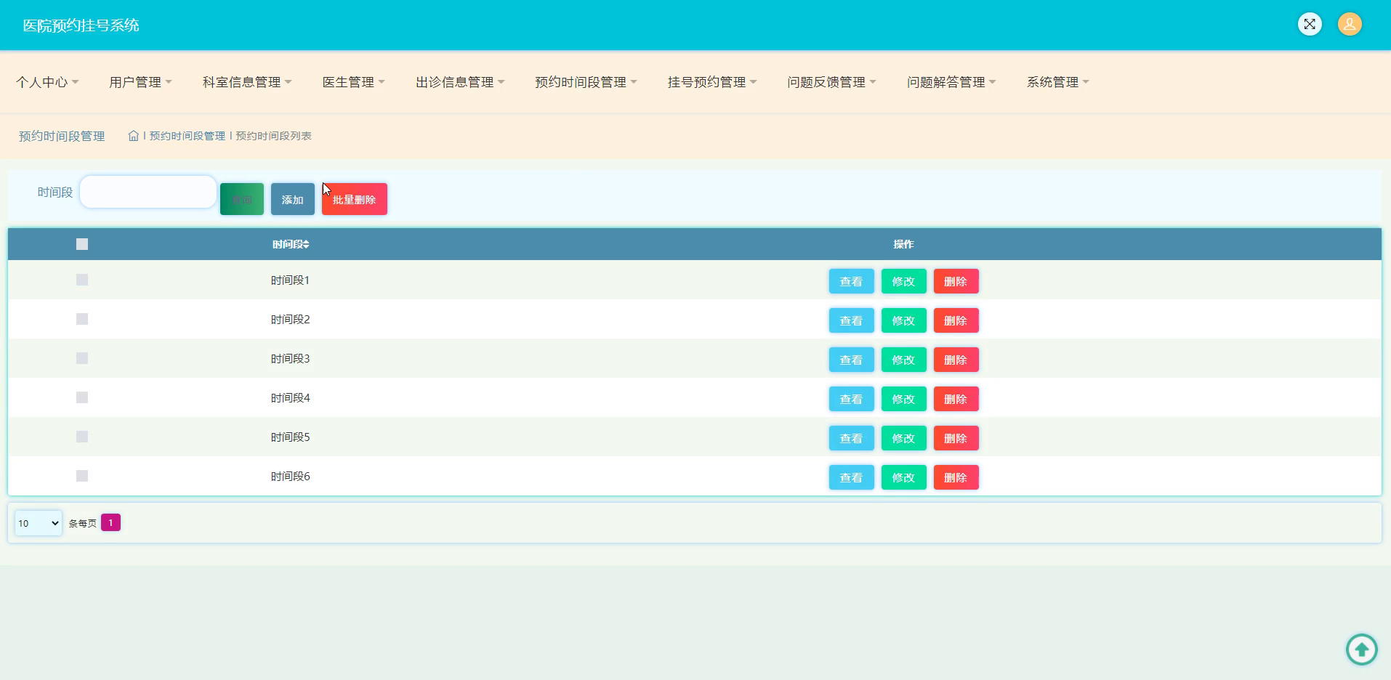
Task: Expand the 科室信息管理 menu
Action: click(x=247, y=82)
